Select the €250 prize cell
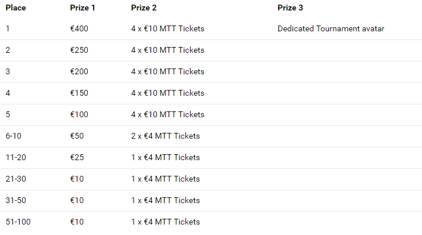This screenshot has height=235, width=422. [x=79, y=50]
